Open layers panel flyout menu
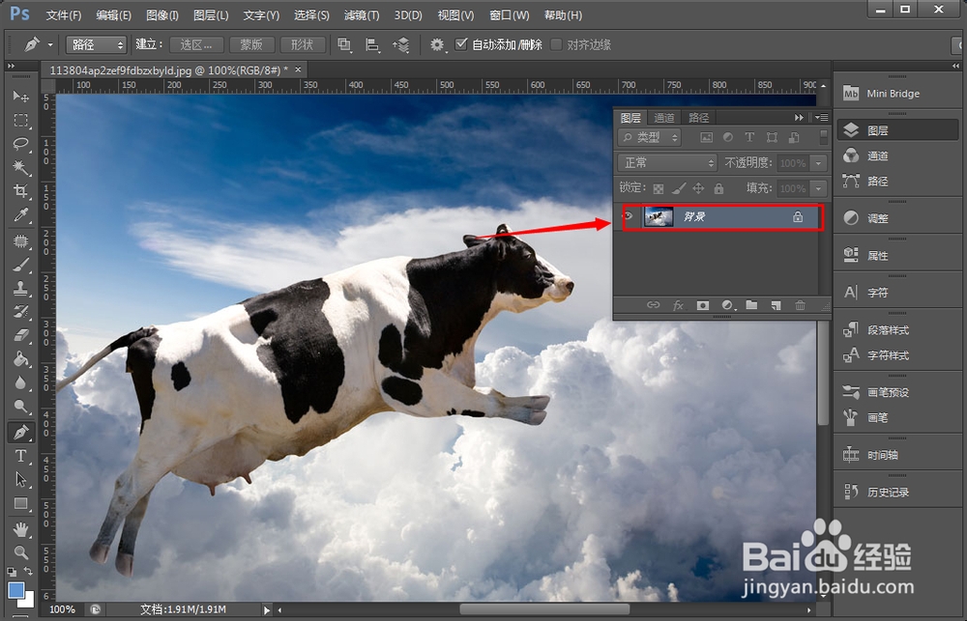Screen dimensions: 967x621 [821, 117]
